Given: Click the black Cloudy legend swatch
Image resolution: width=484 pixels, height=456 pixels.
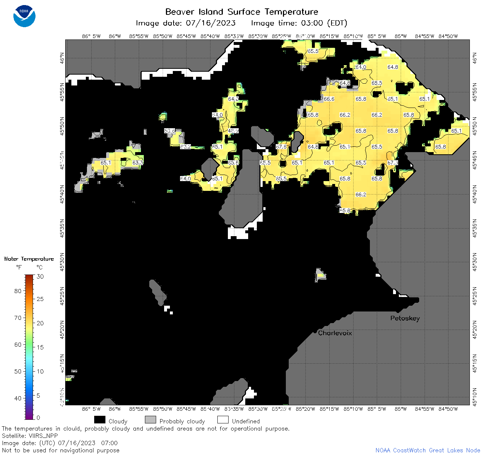Looking at the screenshot, I should click(x=100, y=420).
